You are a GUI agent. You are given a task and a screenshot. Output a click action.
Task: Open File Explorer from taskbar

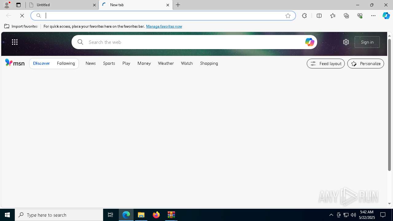pyautogui.click(x=141, y=215)
